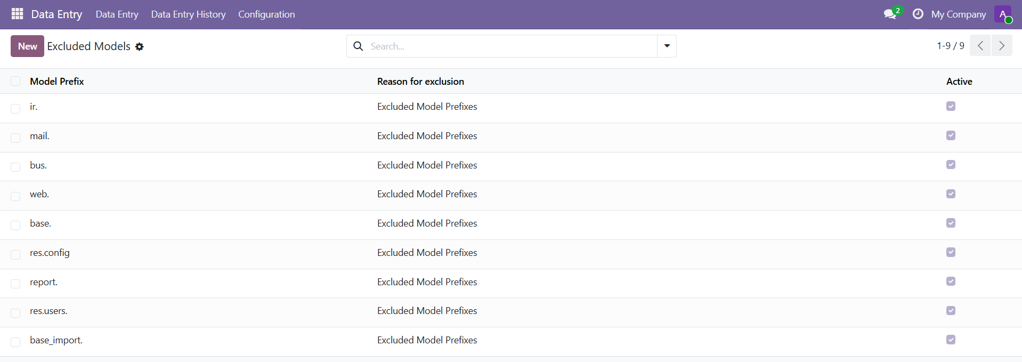
Task: Select the web. row checkbox
Action: click(x=15, y=196)
